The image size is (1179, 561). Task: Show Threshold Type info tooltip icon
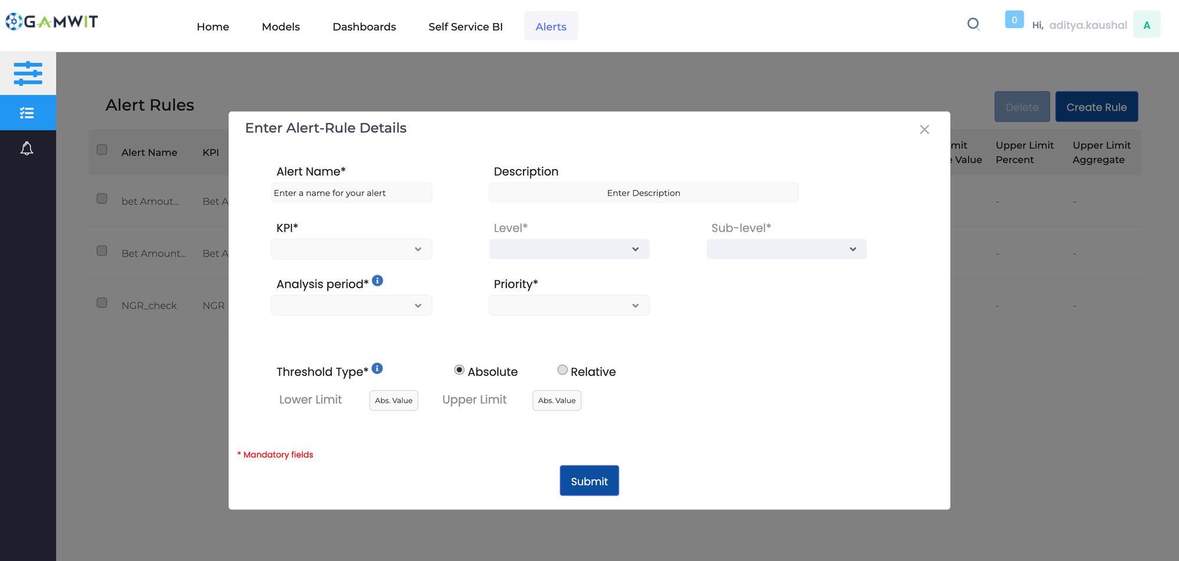[x=377, y=369]
